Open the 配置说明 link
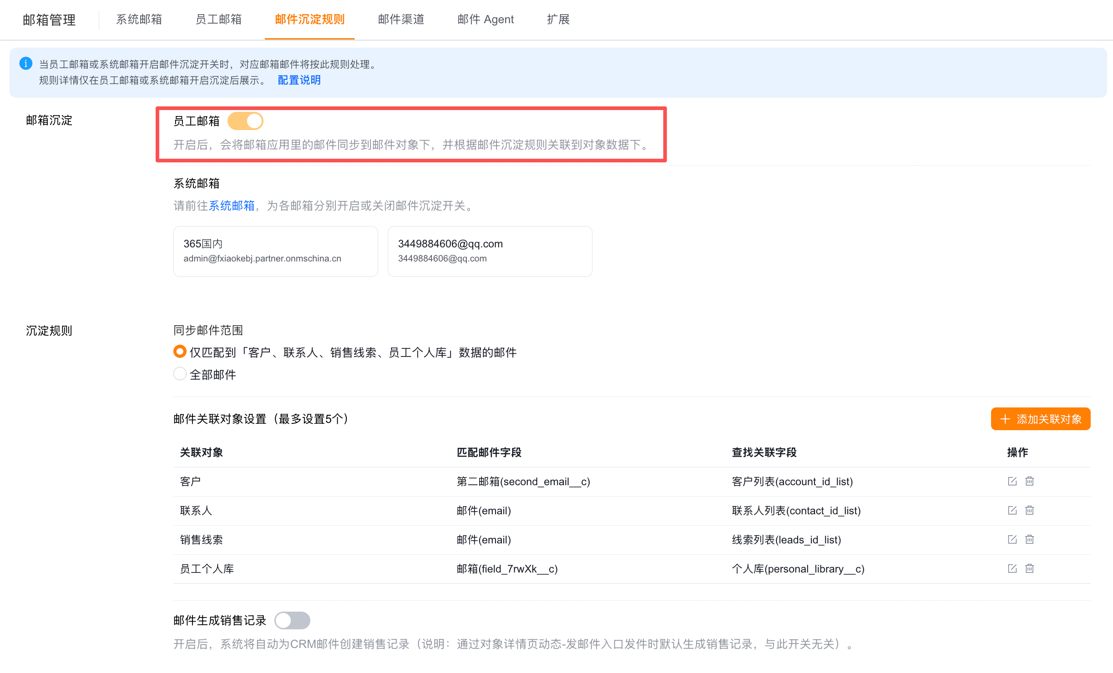 (299, 80)
